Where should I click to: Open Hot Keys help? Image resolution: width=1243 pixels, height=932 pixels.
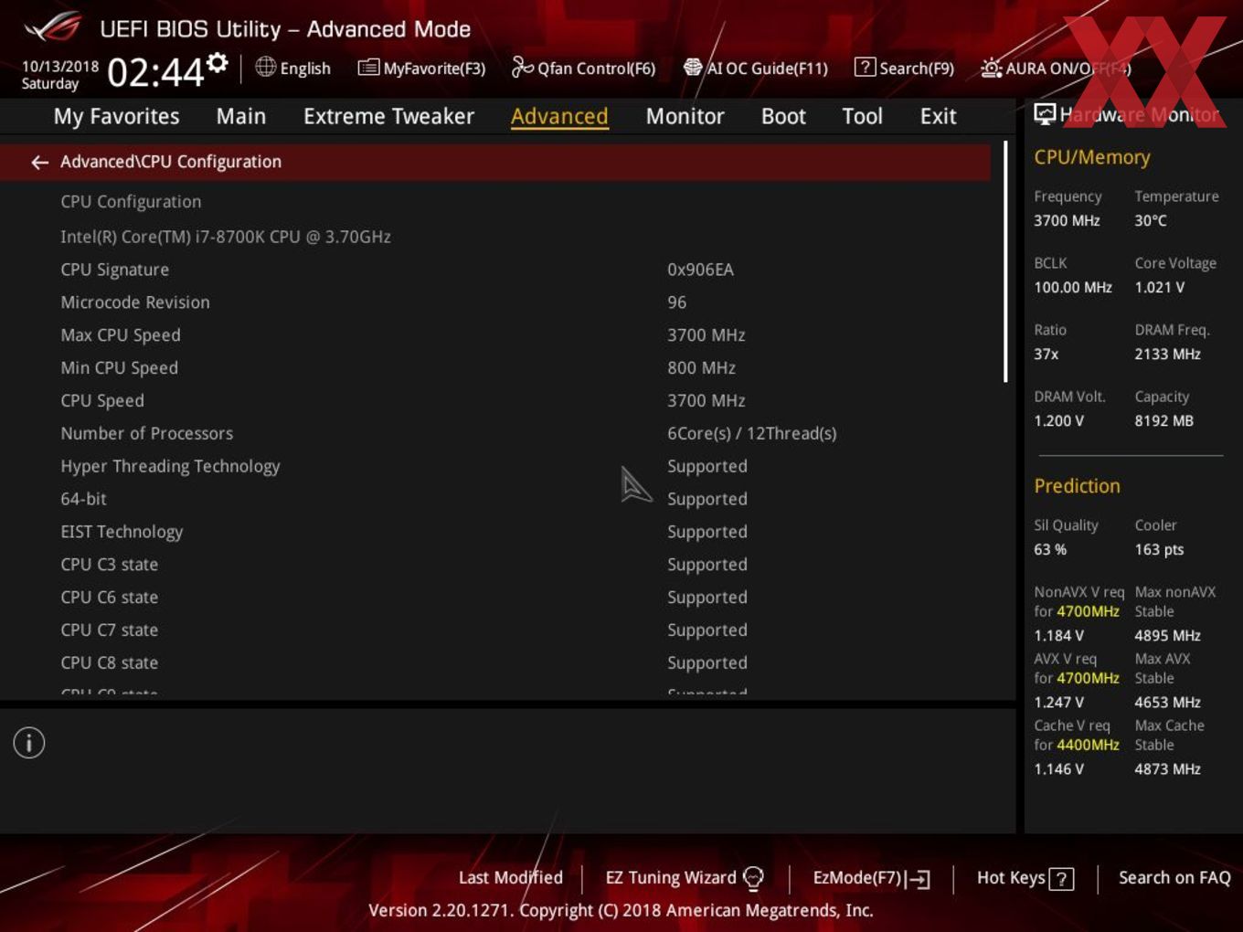pyautogui.click(x=1025, y=878)
